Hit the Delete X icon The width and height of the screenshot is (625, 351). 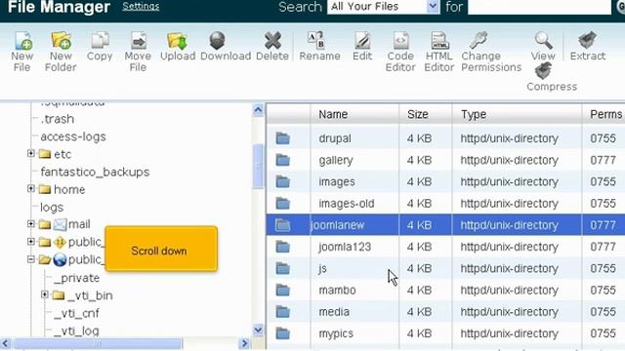(272, 41)
